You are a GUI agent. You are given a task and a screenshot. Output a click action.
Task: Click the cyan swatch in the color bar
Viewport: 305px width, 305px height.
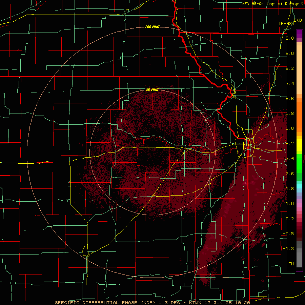tap(299, 186)
